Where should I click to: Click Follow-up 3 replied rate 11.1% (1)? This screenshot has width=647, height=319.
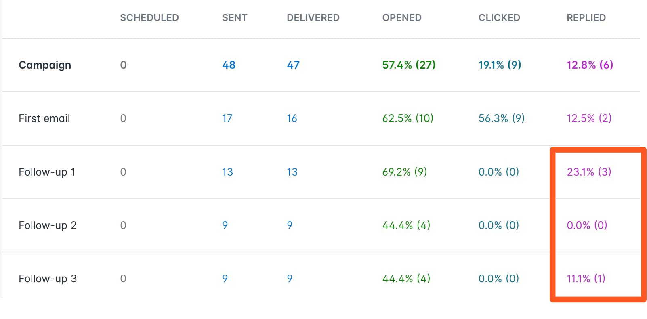coord(586,279)
